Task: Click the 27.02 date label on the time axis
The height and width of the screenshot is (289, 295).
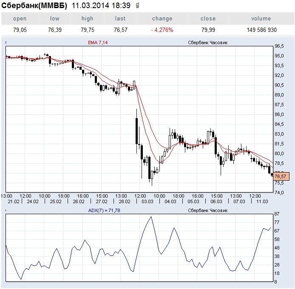Action: (102, 201)
